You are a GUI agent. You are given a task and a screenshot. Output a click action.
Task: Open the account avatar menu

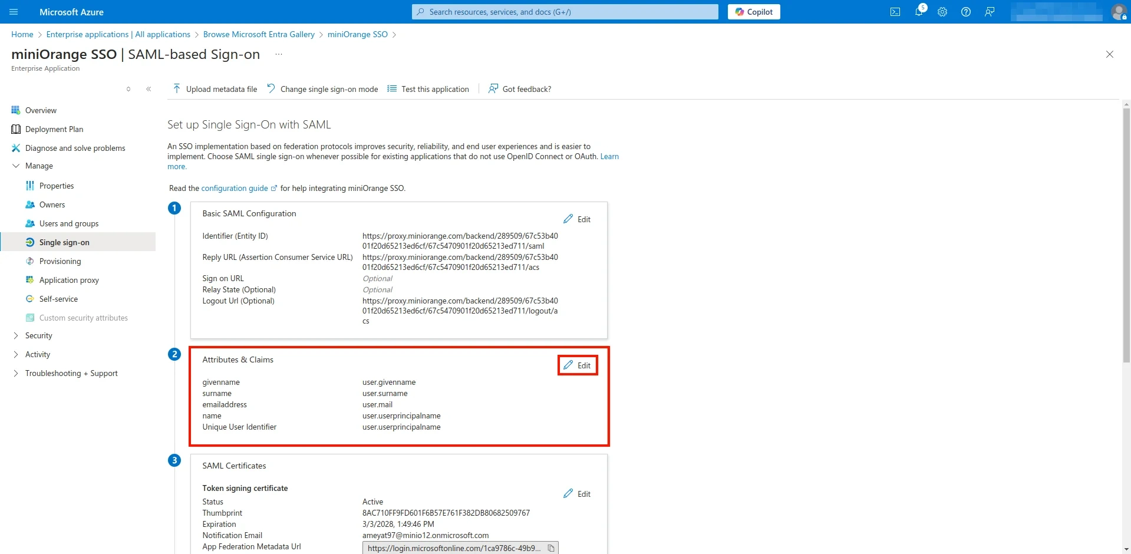click(x=1119, y=12)
